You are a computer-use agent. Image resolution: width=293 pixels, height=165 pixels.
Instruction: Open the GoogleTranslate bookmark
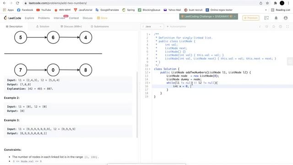tap(107, 10)
